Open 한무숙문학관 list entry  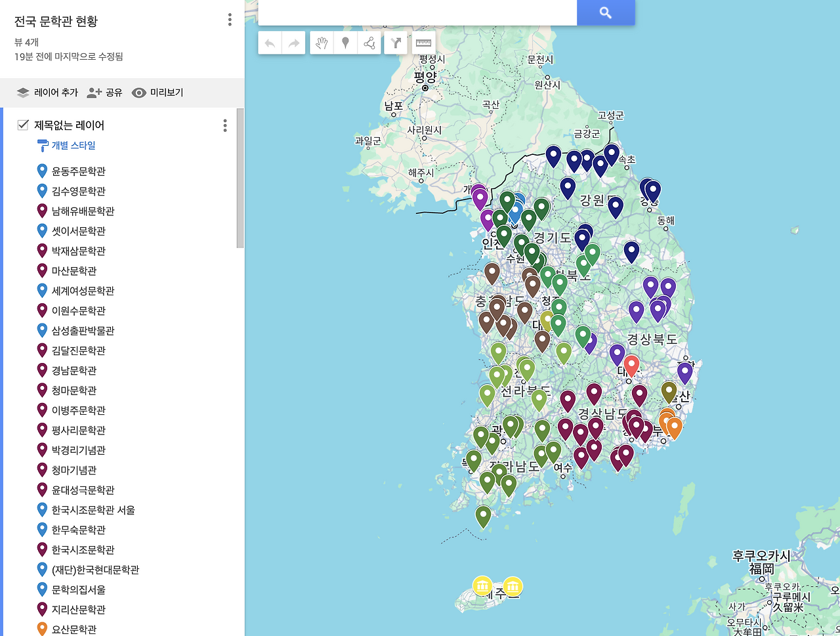(79, 530)
